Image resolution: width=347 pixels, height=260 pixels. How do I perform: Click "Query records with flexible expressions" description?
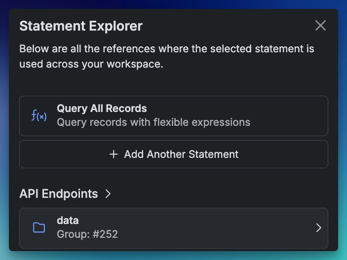[x=153, y=122]
